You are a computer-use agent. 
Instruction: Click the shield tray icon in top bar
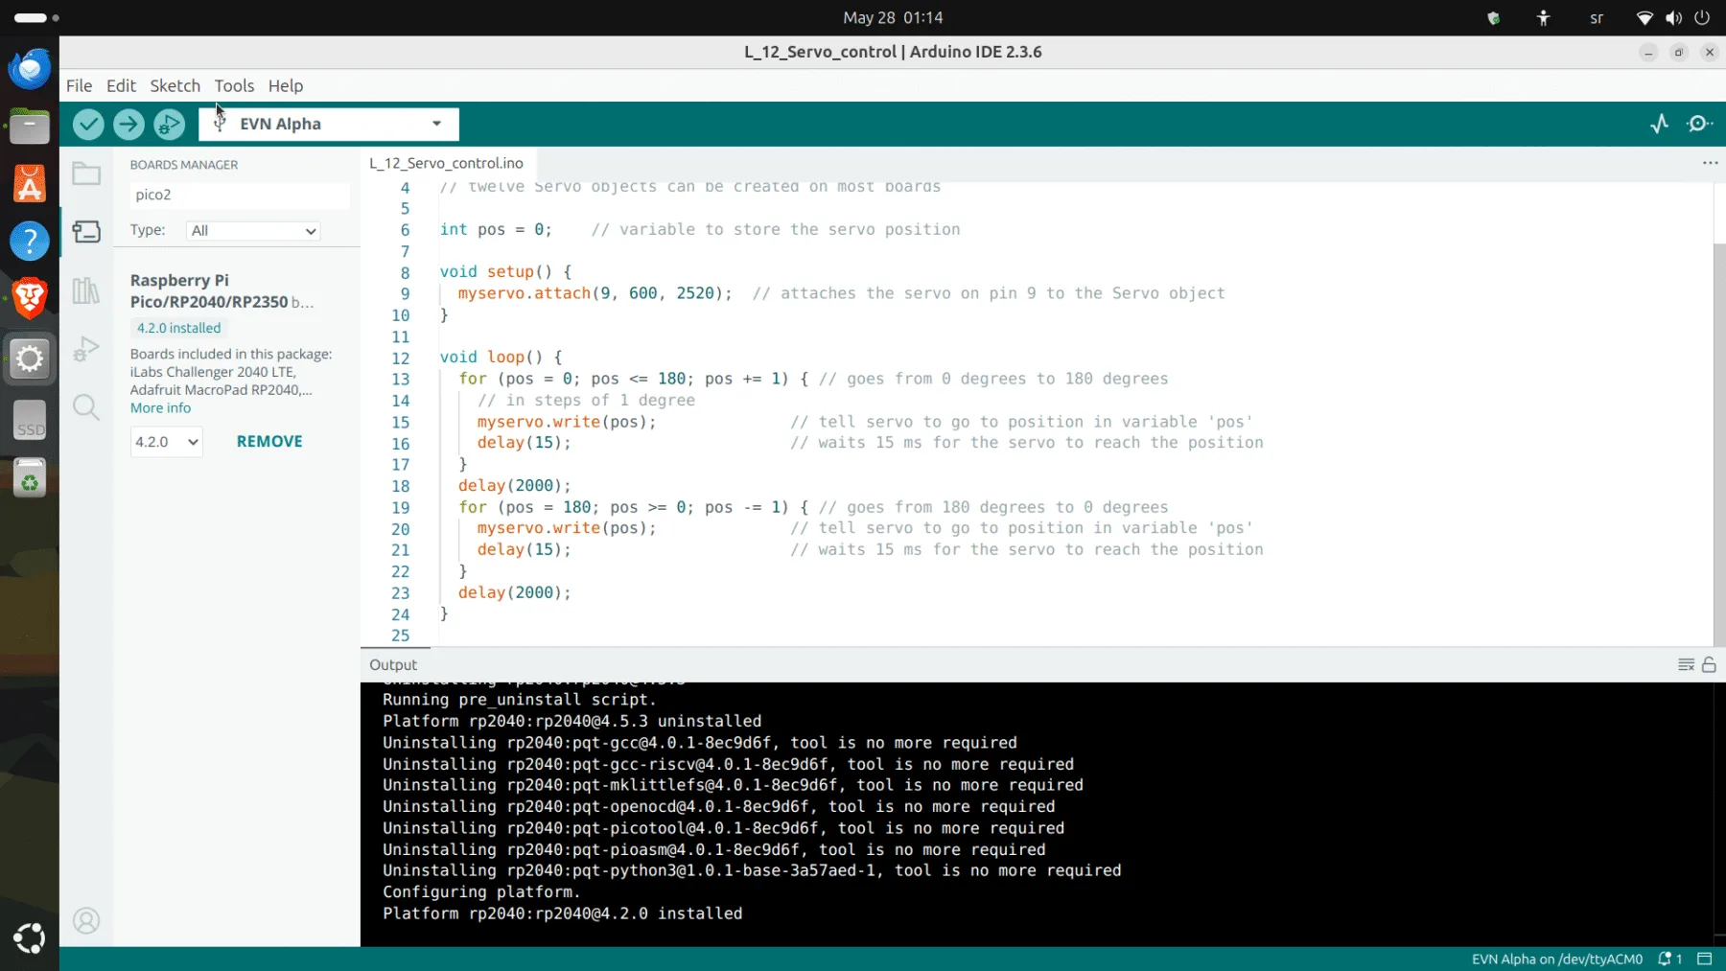coord(1493,17)
